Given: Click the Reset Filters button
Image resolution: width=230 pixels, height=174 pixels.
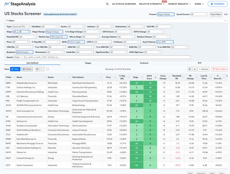Looking at the screenshot, I should (219, 69).
